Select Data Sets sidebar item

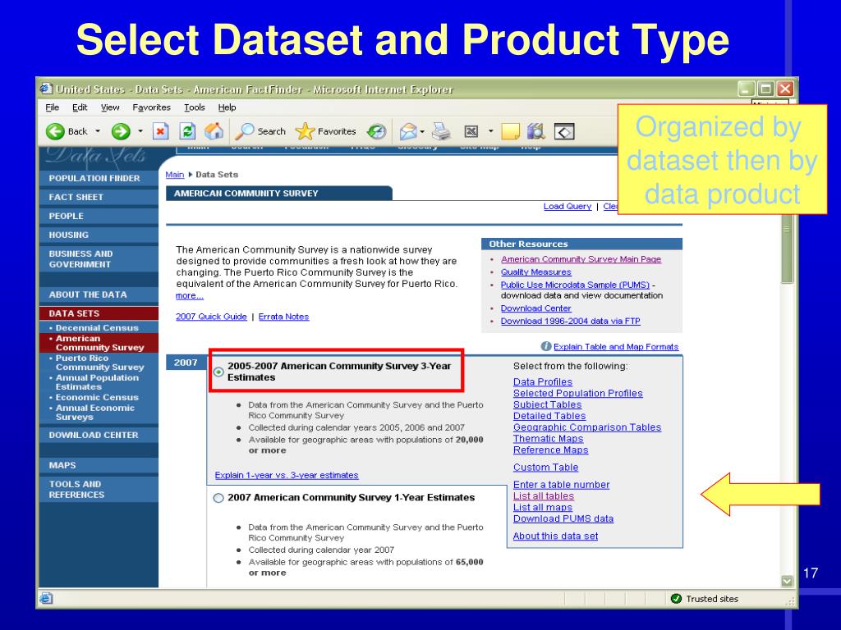[x=99, y=313]
